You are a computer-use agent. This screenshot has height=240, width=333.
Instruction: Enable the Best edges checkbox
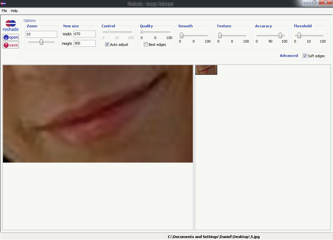coord(146,45)
